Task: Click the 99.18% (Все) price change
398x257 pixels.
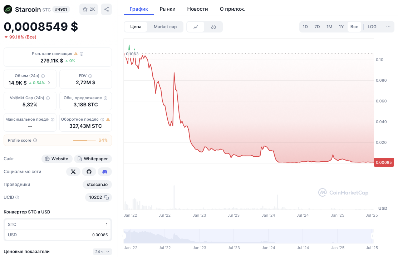Action: pyautogui.click(x=20, y=37)
